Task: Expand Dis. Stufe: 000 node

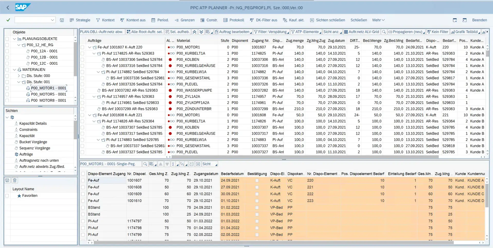Action: [19, 76]
